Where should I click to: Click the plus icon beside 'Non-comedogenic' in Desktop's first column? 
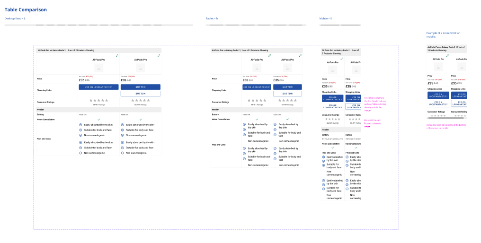click(x=80, y=135)
